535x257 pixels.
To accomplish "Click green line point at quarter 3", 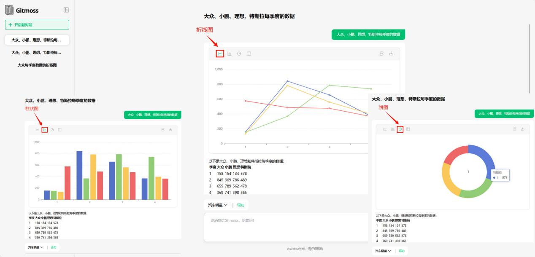I will (x=330, y=85).
